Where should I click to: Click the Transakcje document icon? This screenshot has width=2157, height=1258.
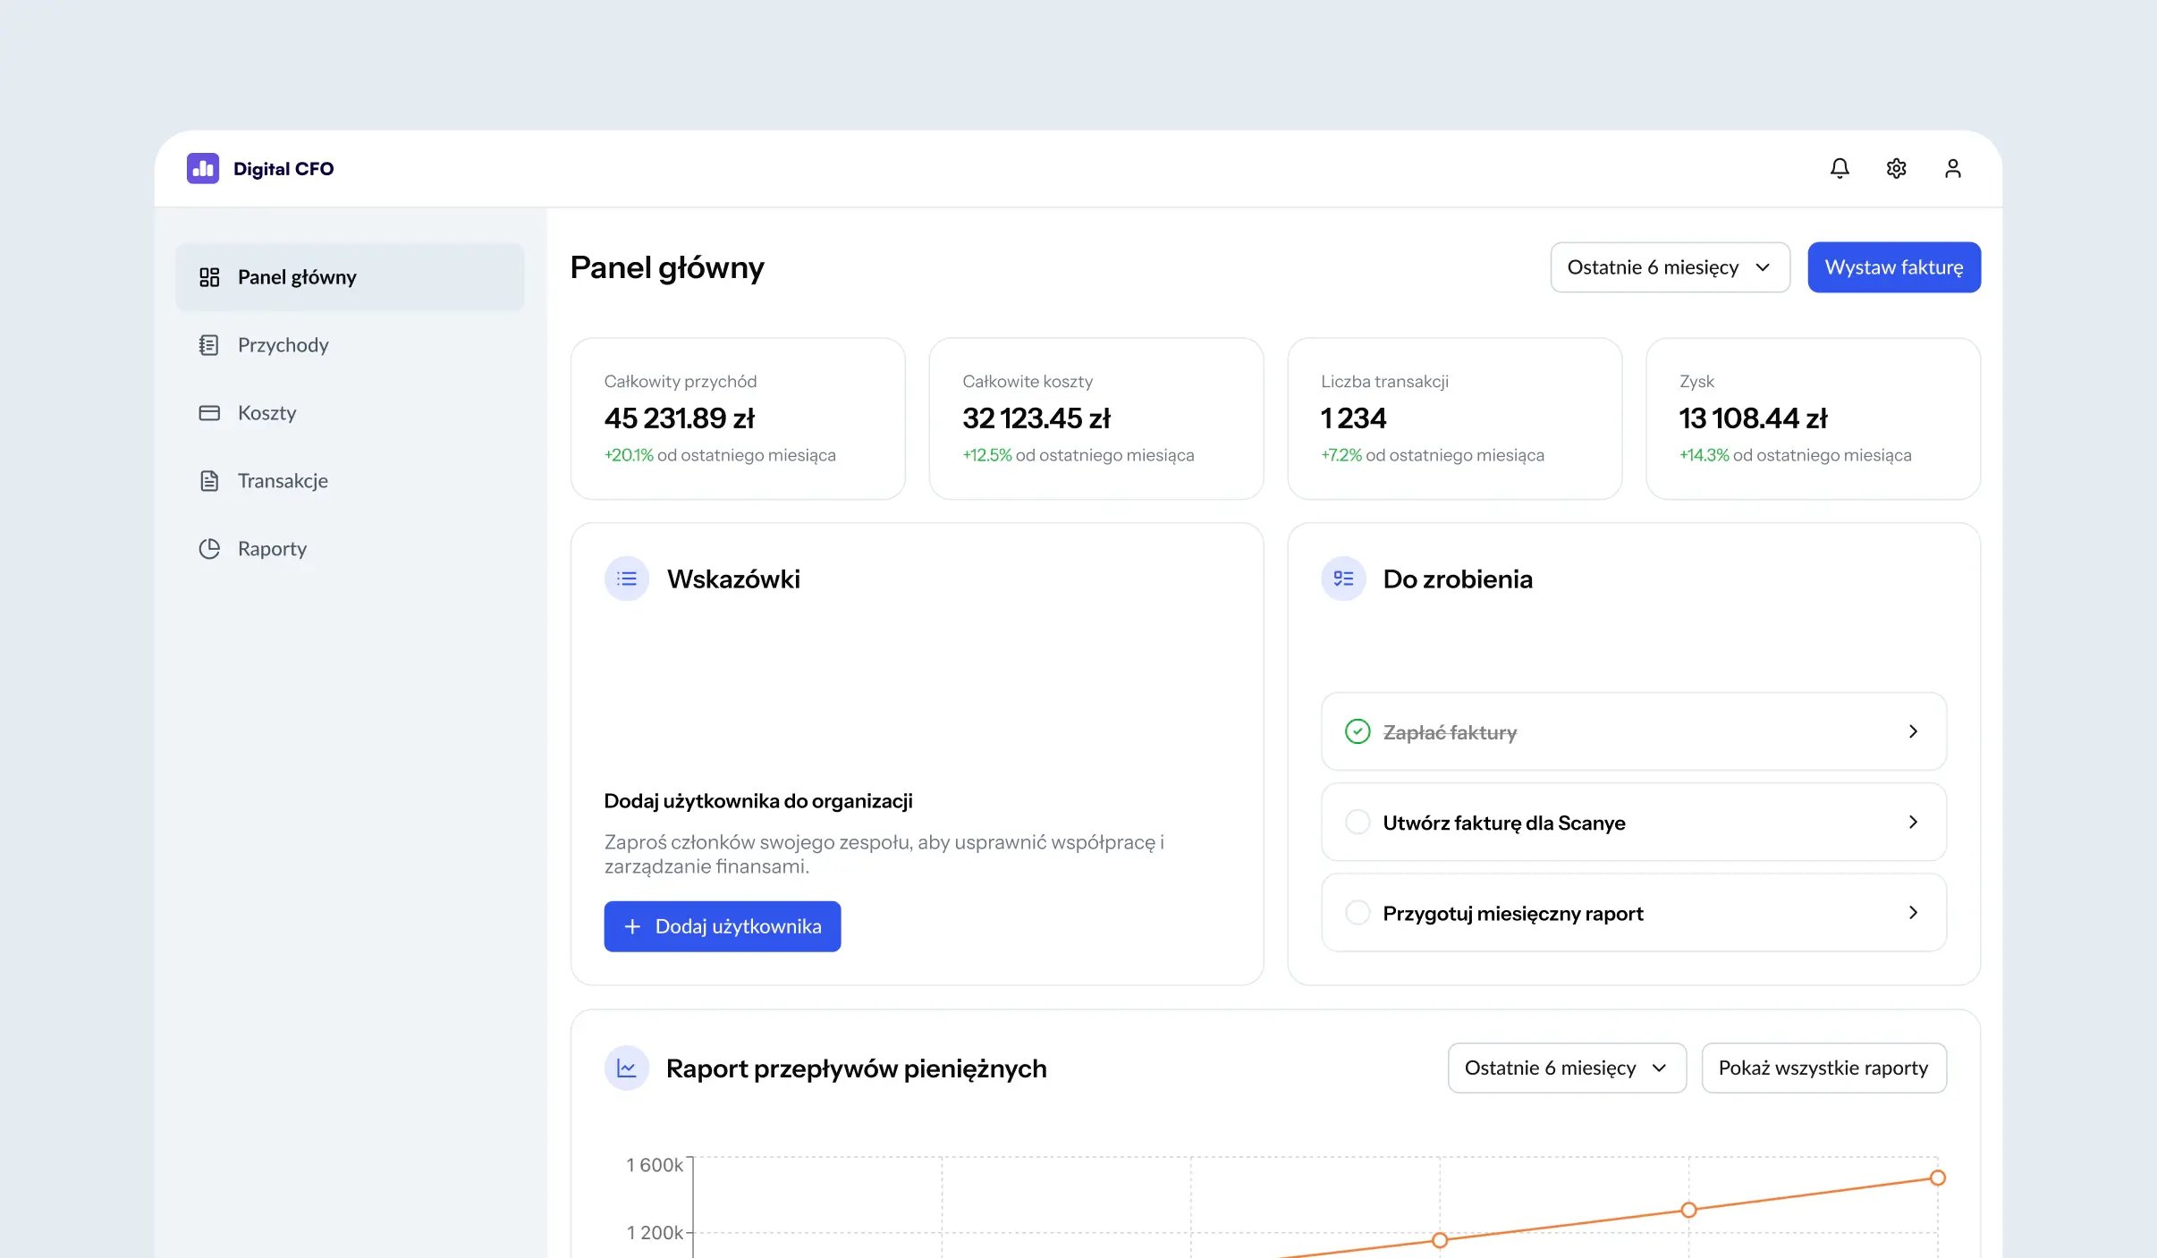(209, 481)
